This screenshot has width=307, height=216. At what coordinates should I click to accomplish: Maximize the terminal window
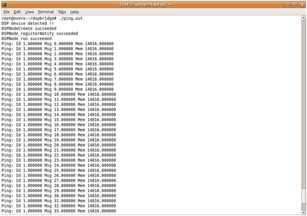[294, 4]
